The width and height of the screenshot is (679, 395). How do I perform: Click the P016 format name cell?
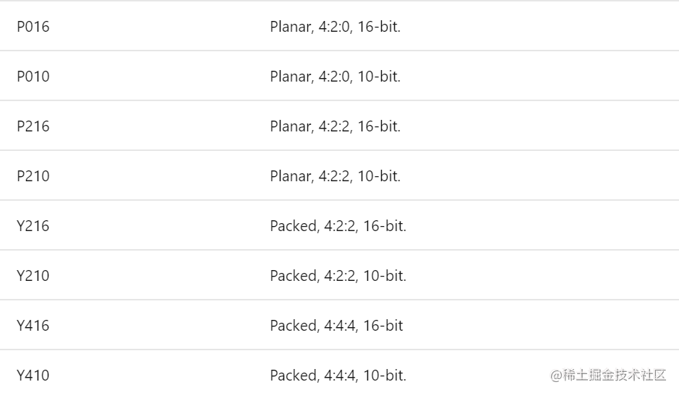click(33, 27)
